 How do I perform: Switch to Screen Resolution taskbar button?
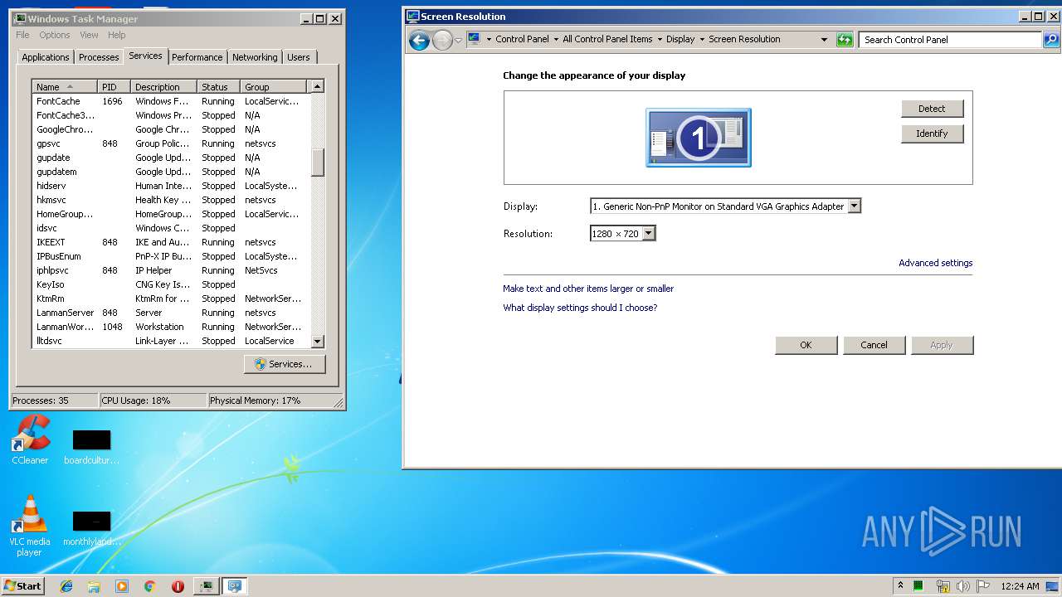pyautogui.click(x=234, y=586)
